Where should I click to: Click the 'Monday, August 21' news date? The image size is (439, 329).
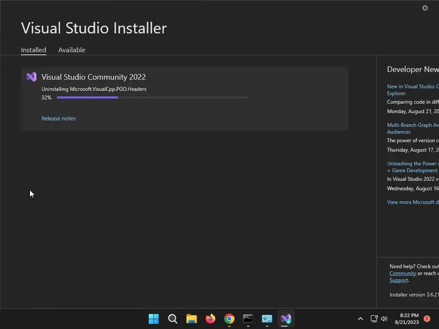(413, 111)
